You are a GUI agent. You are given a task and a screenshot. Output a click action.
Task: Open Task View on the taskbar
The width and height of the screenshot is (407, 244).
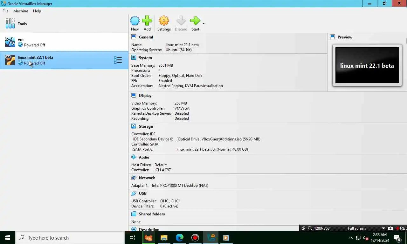(132, 238)
